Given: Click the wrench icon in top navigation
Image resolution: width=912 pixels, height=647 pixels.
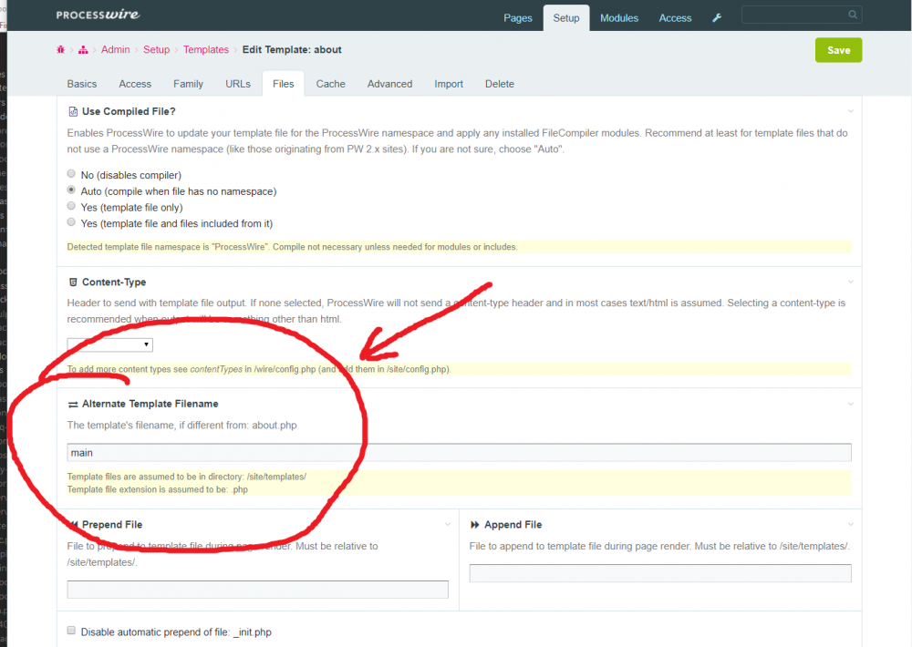Looking at the screenshot, I should point(717,17).
